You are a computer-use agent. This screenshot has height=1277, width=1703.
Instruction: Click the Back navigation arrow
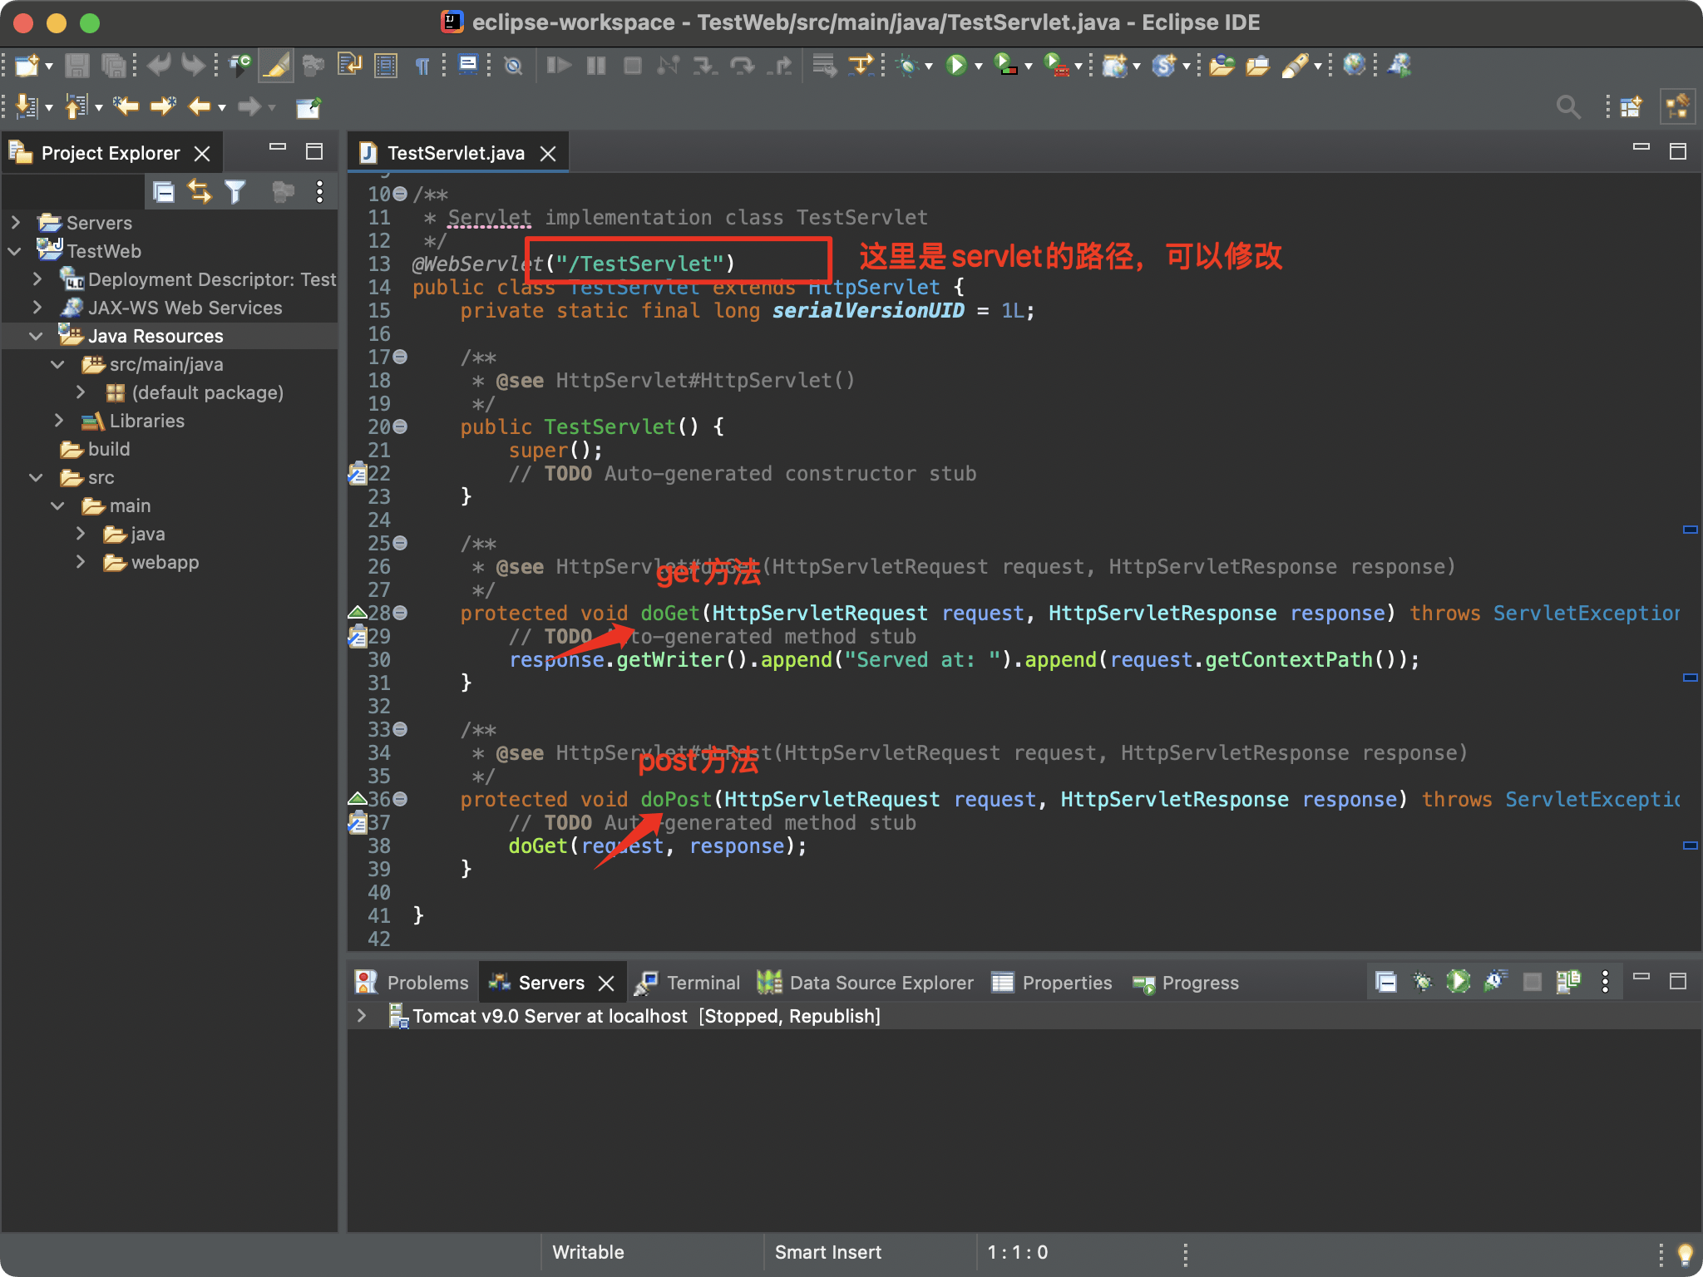(x=200, y=106)
